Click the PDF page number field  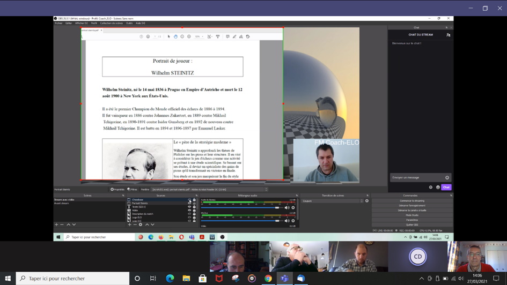coord(155,37)
